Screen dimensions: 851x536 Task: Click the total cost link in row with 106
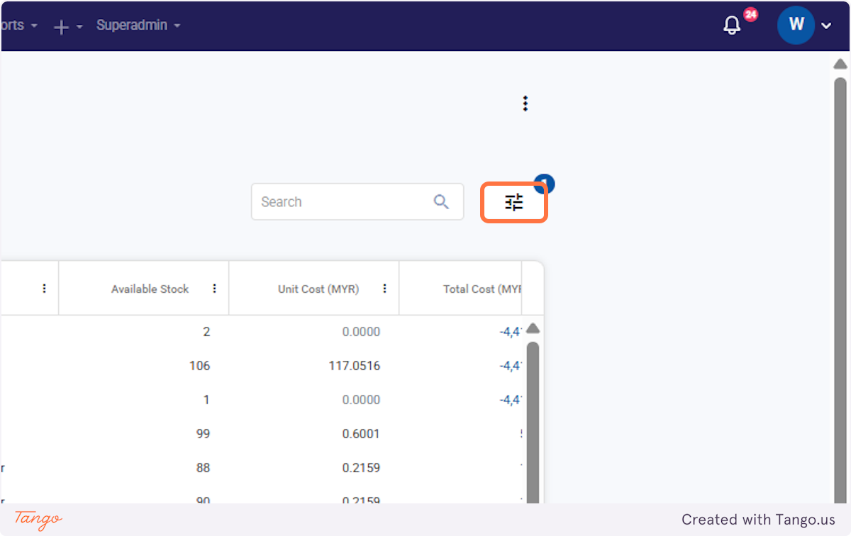tap(511, 366)
